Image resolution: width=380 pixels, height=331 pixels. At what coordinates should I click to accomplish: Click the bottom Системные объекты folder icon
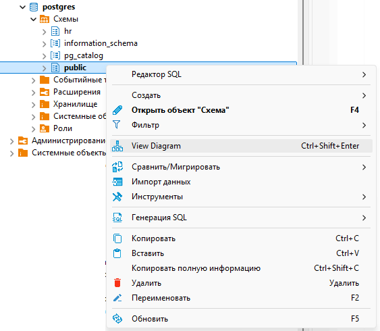[x=23, y=153]
